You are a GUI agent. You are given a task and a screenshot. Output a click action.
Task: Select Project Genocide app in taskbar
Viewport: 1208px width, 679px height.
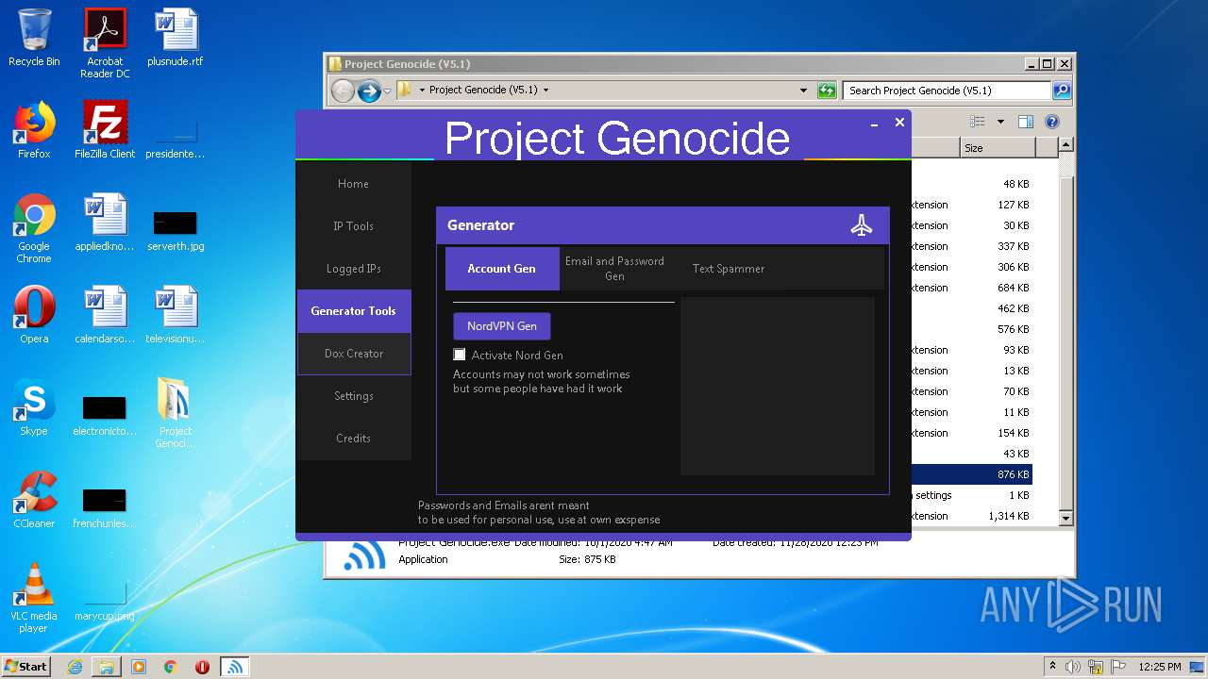point(235,667)
